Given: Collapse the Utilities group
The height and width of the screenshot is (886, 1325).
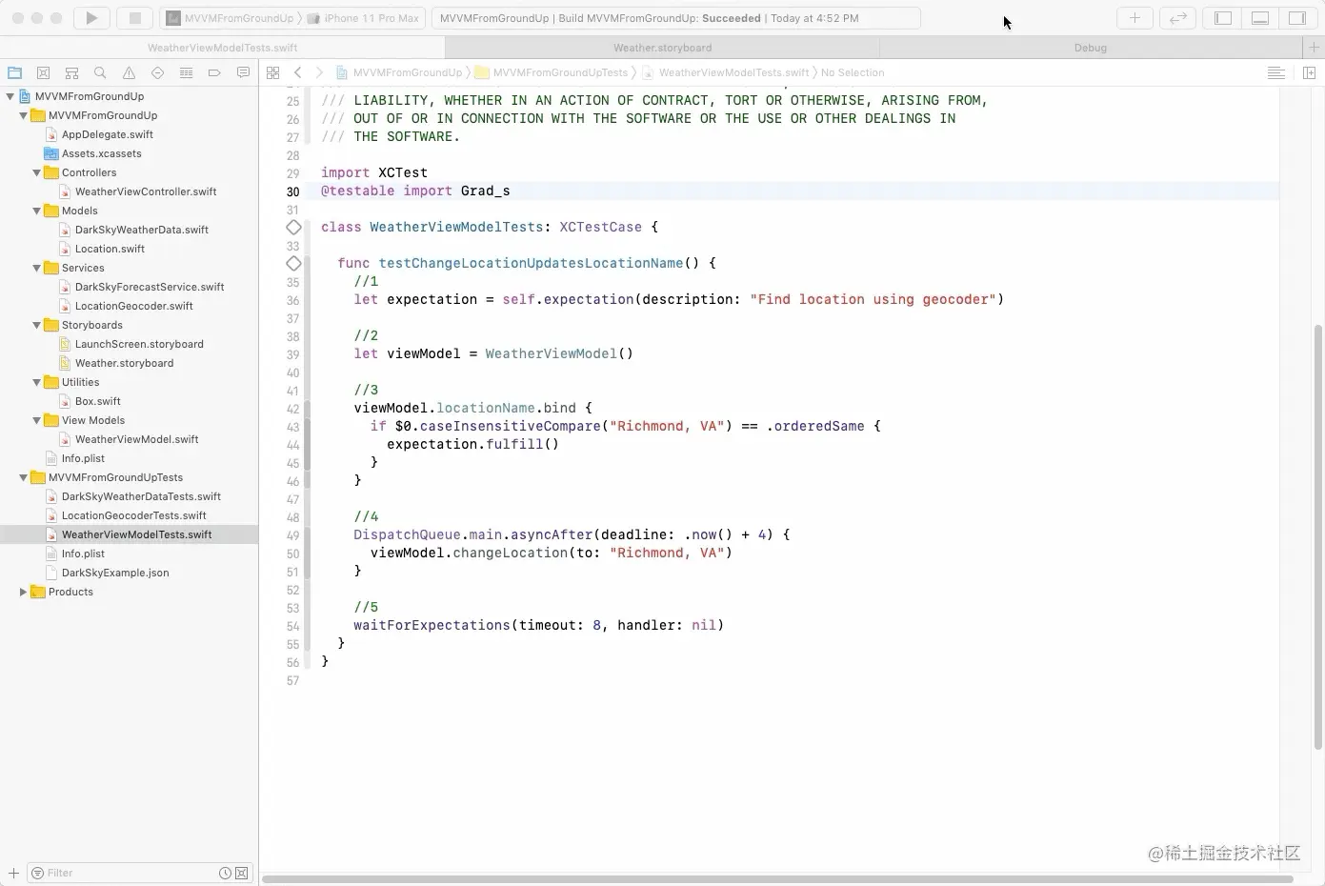Looking at the screenshot, I should tap(36, 382).
